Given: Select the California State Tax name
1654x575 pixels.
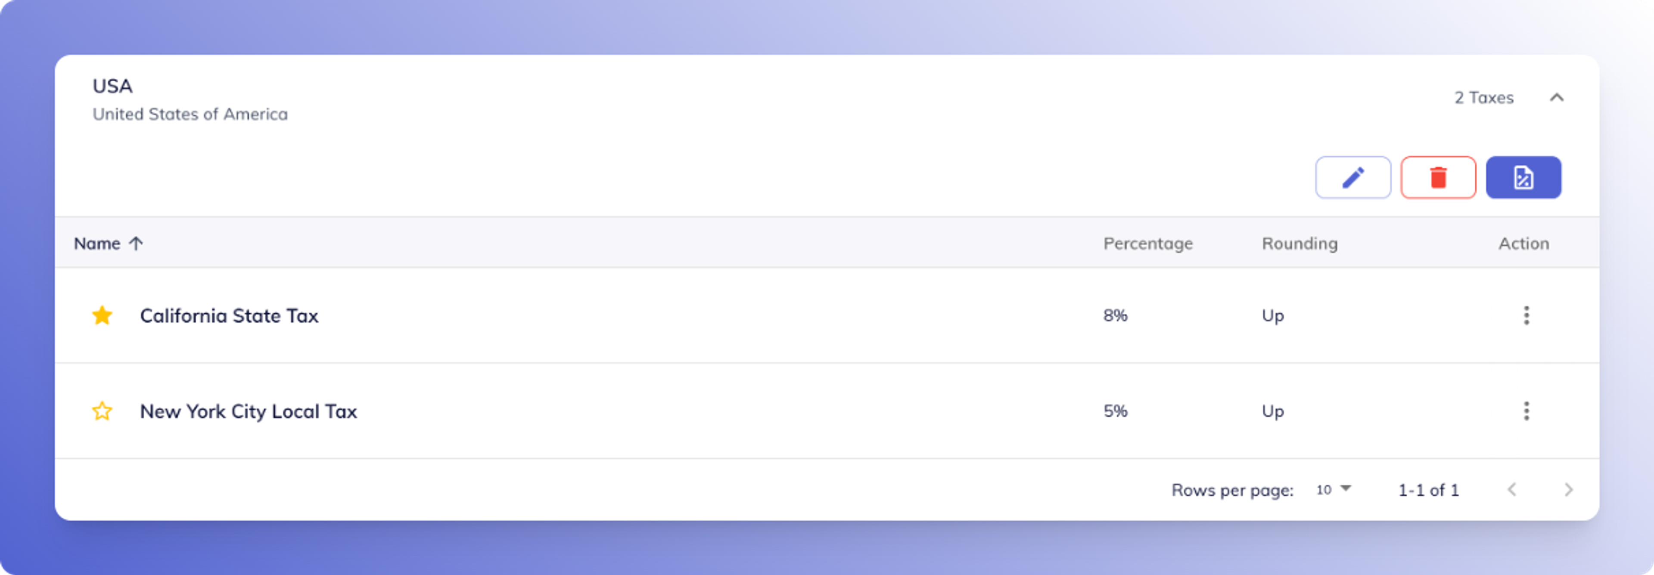Looking at the screenshot, I should (x=229, y=315).
